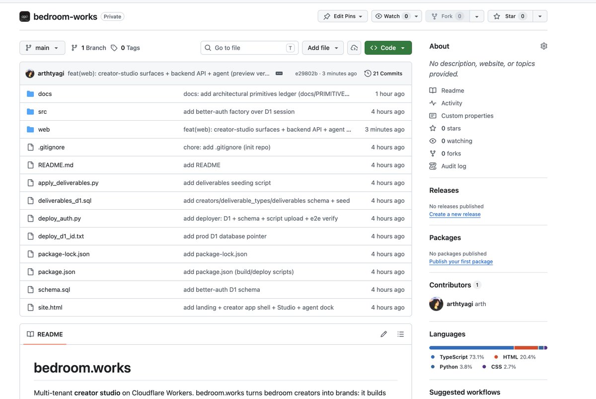The width and height of the screenshot is (596, 399).
Task: Open the Edit Pins dropdown
Action: pos(343,16)
